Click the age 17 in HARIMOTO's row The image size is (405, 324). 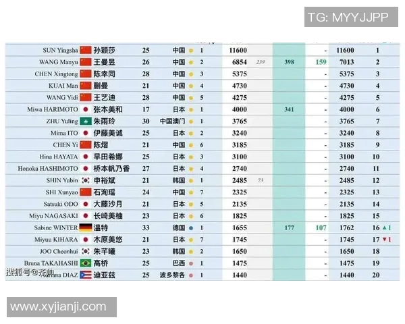(146, 109)
